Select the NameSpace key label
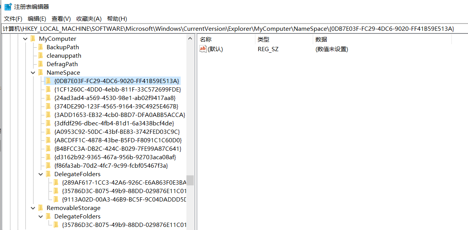The width and height of the screenshot is (468, 230). (64, 73)
